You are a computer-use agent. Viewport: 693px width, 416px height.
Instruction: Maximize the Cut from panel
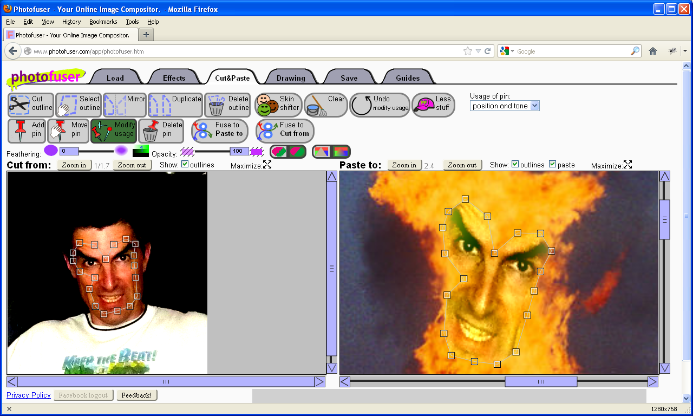coord(267,165)
